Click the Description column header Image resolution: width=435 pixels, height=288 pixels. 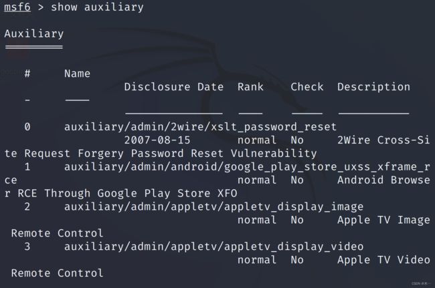(373, 88)
